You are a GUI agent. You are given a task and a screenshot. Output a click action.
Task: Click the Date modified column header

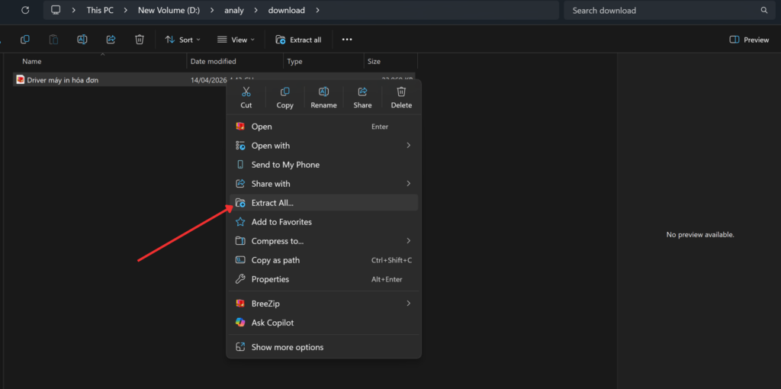tap(214, 61)
